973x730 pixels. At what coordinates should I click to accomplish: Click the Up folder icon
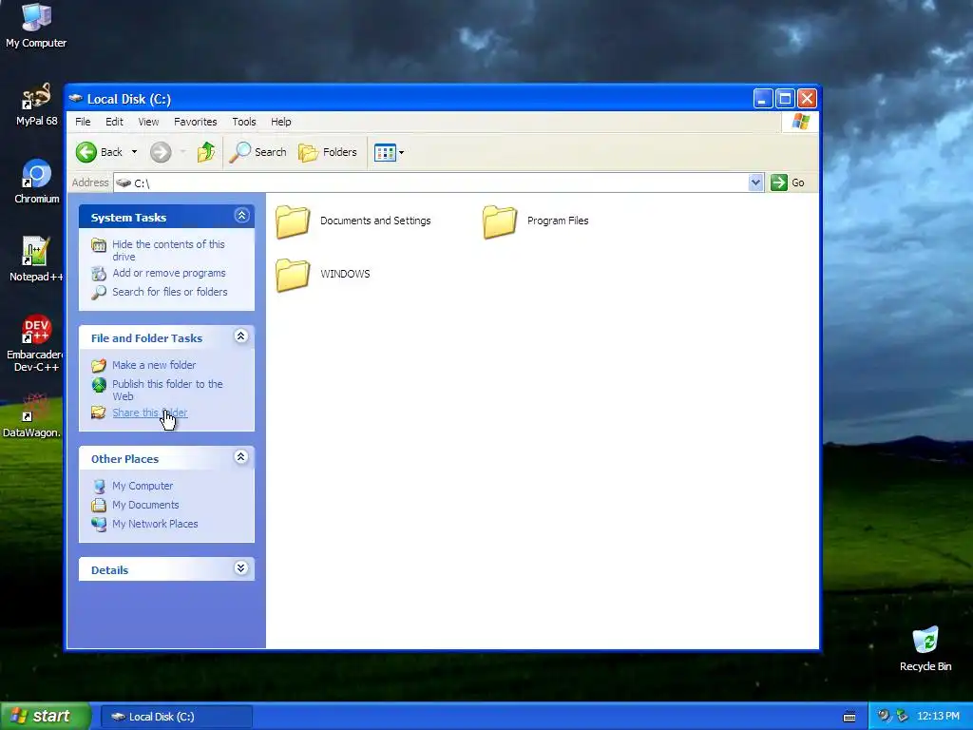206,152
